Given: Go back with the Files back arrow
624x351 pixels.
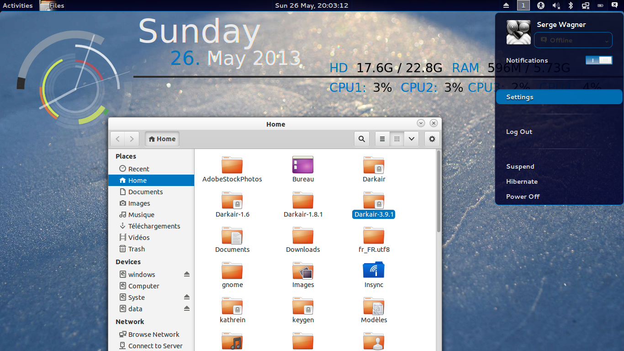Looking at the screenshot, I should point(118,139).
